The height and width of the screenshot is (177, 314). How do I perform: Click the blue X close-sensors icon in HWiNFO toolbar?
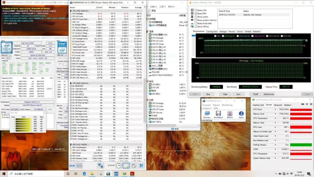click(x=141, y=166)
